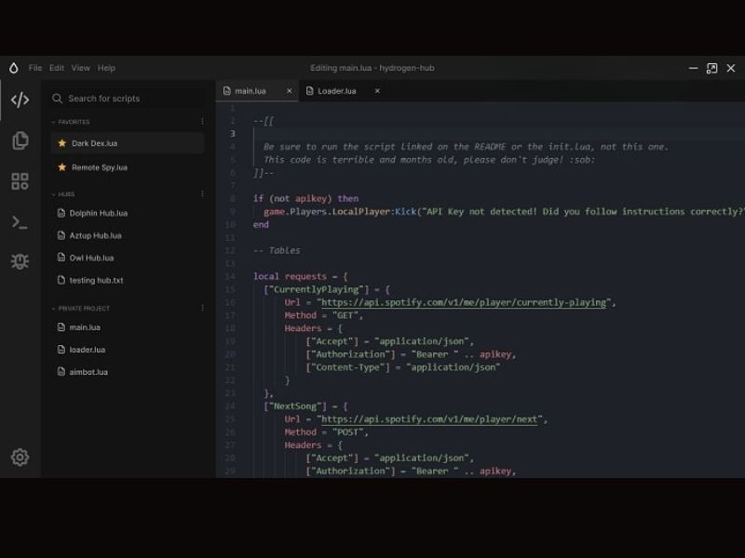Open the File menu
Image resolution: width=745 pixels, height=558 pixels.
pos(35,68)
